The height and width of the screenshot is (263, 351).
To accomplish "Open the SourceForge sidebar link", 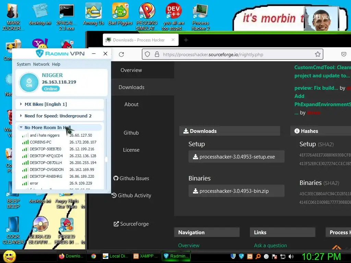I will [x=131, y=224].
